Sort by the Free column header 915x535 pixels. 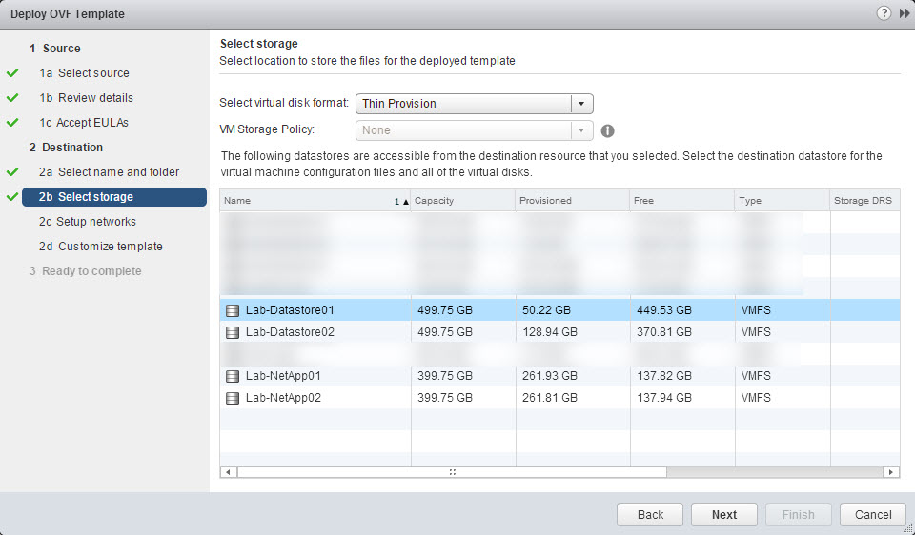(681, 201)
